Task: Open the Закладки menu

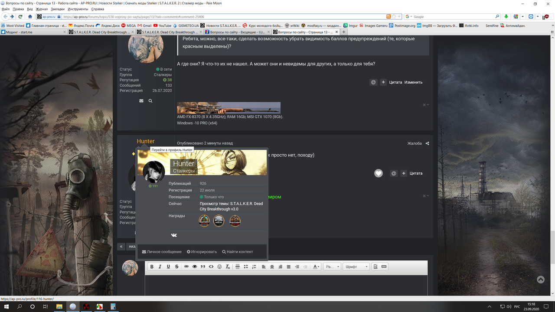Action: 57,9
